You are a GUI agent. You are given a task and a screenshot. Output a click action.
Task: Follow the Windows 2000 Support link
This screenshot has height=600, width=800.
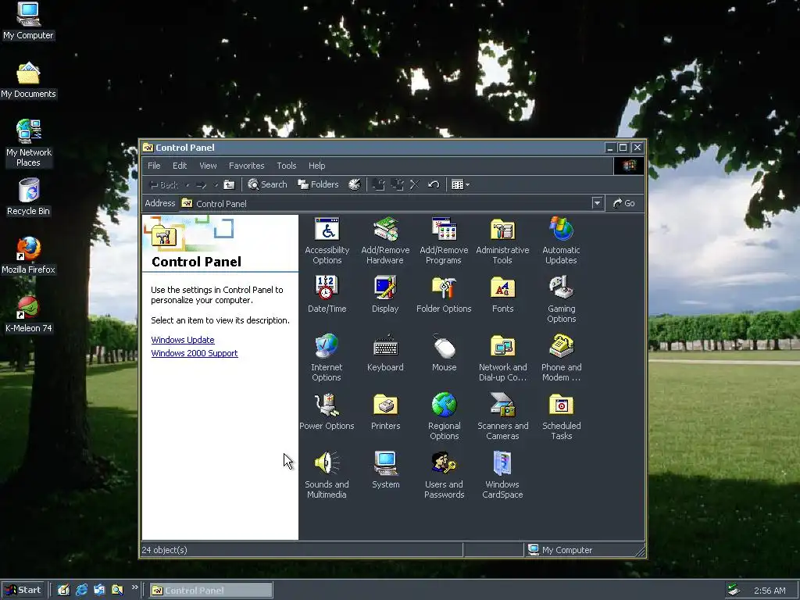[x=195, y=353]
